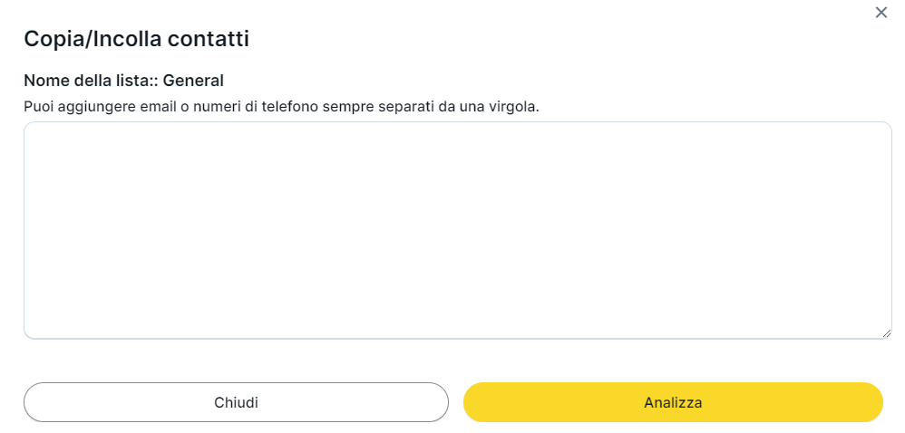Select the 'General' list name text
This screenshot has height=433, width=905.
click(x=193, y=81)
